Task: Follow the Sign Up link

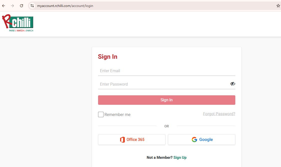Action: click(x=180, y=158)
